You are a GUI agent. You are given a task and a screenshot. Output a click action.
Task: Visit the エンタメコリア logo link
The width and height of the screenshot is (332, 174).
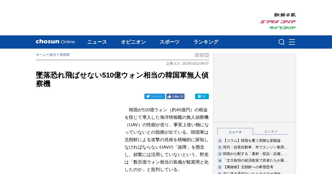point(278,22)
